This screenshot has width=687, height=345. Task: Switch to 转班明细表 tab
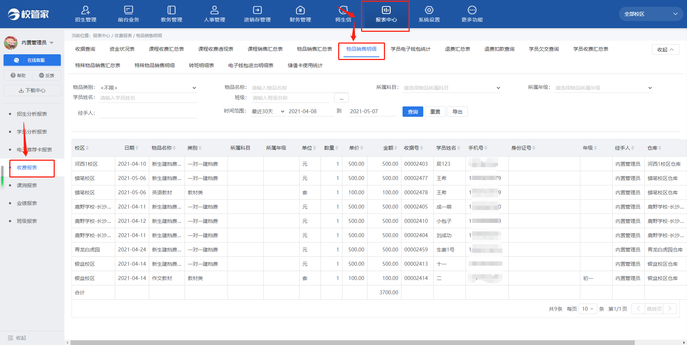click(x=201, y=65)
